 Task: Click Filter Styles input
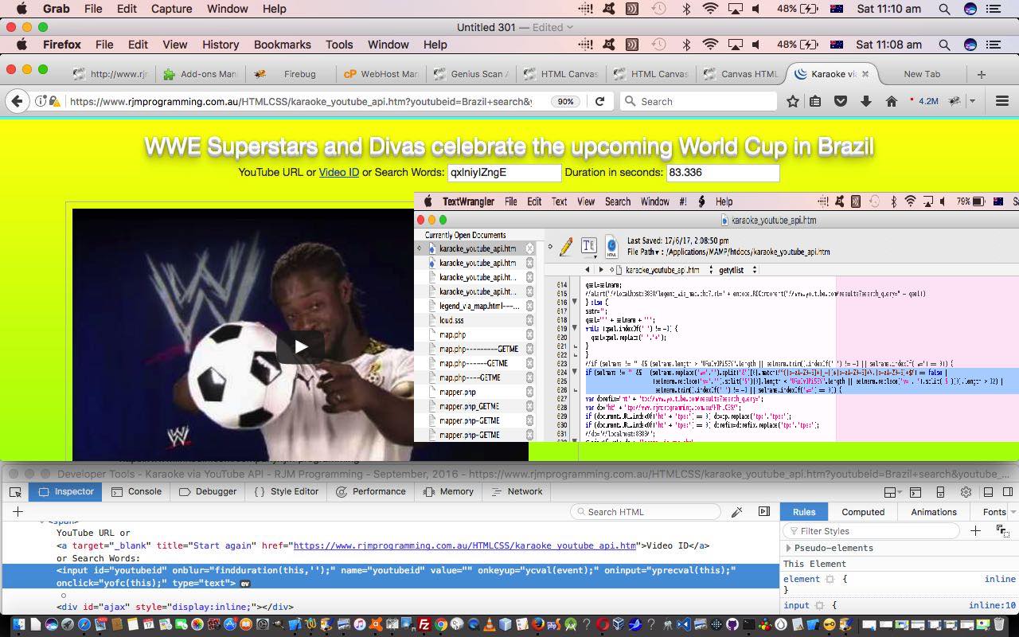pyautogui.click(x=871, y=531)
